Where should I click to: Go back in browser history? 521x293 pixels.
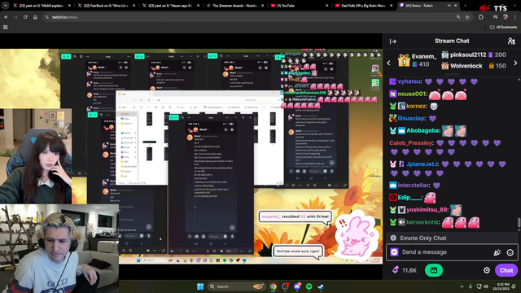point(6,17)
